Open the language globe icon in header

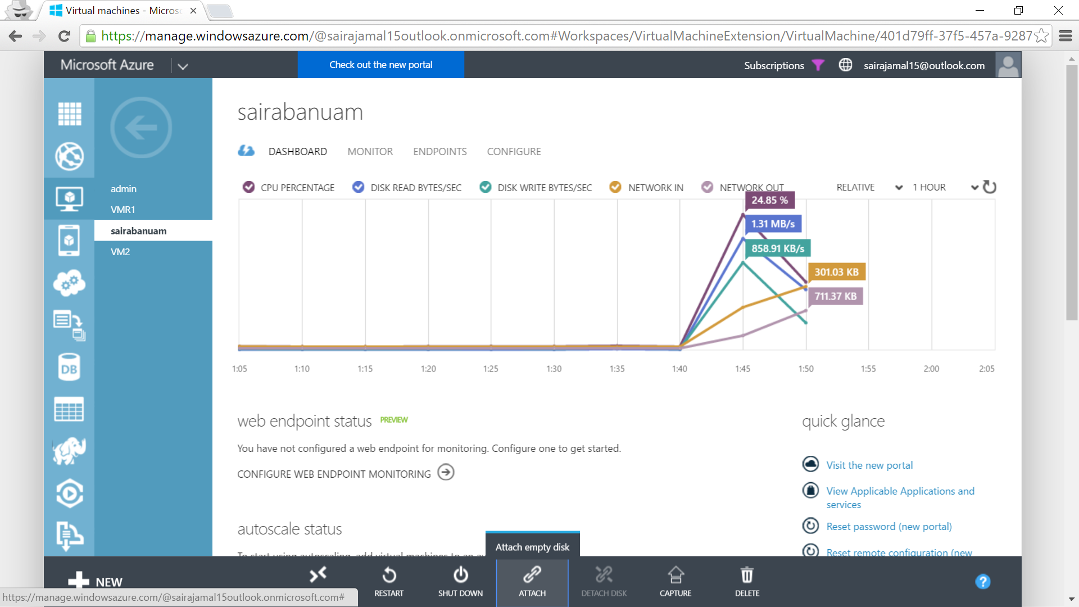click(x=845, y=65)
